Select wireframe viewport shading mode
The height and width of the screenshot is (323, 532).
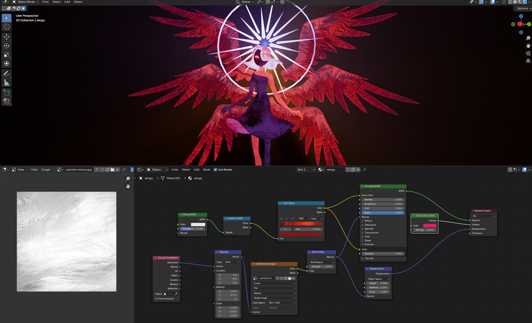click(510, 2)
